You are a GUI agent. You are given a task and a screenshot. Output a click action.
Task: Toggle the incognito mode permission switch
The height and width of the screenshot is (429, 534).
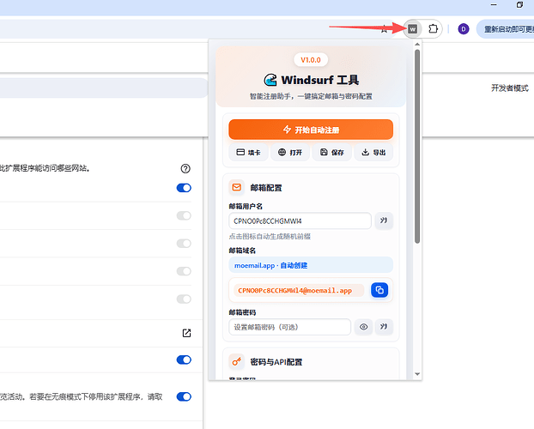pos(184,396)
